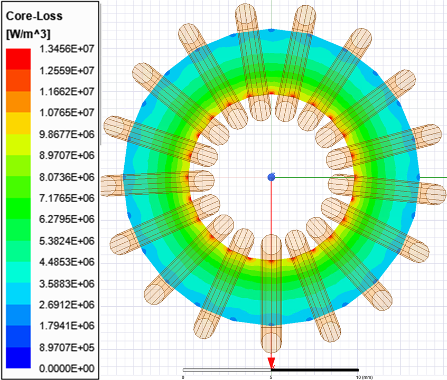
Task: Click the 10 (mm) scale label
Action: [x=365, y=377]
